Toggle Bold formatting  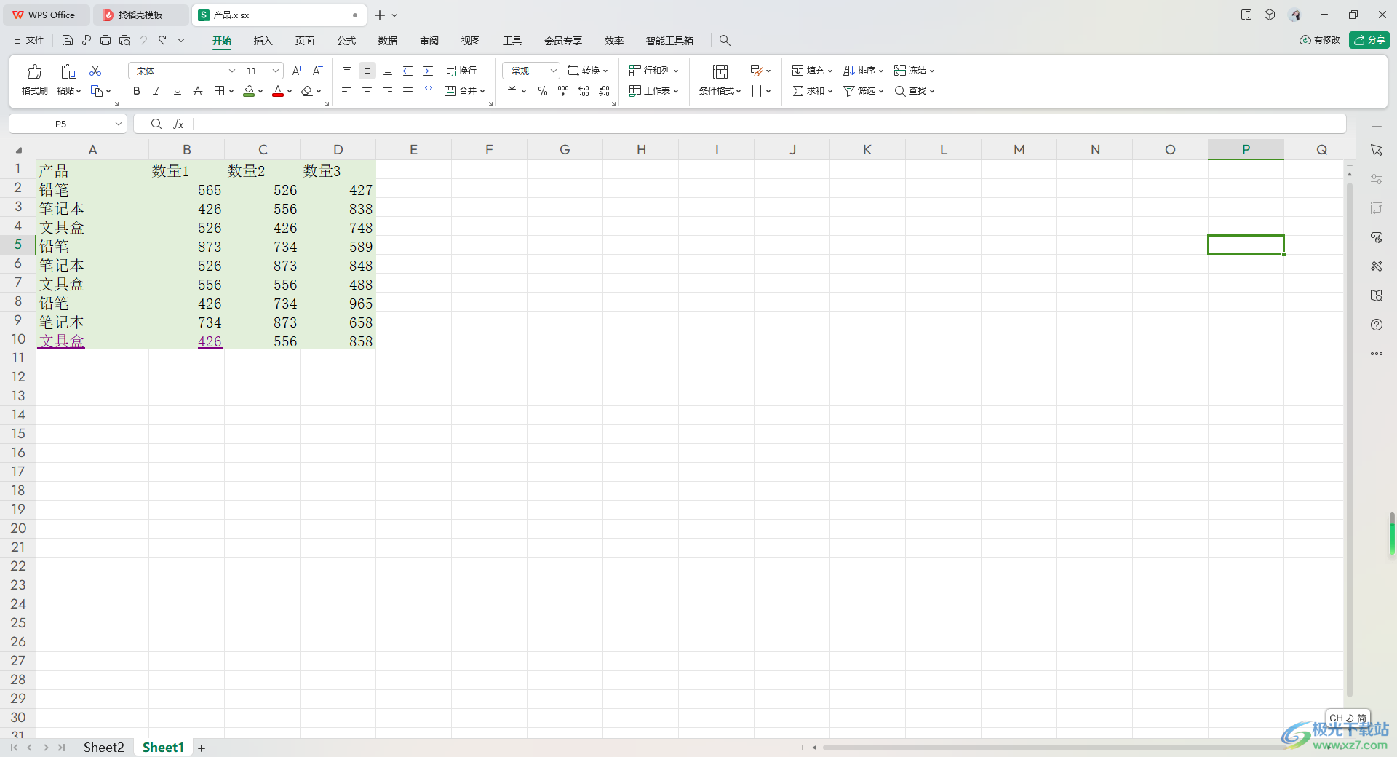click(137, 91)
